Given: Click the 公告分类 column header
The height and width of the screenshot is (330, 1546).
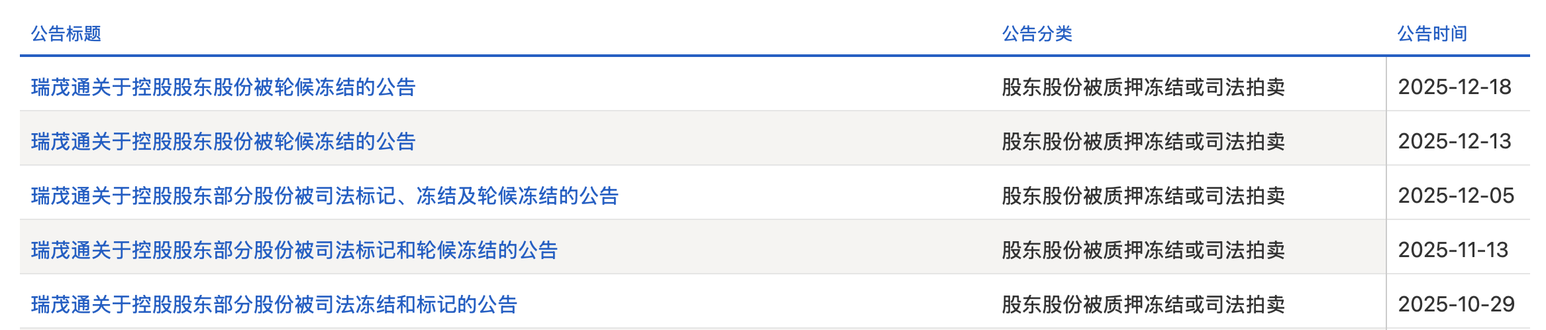Looking at the screenshot, I should tap(1037, 34).
